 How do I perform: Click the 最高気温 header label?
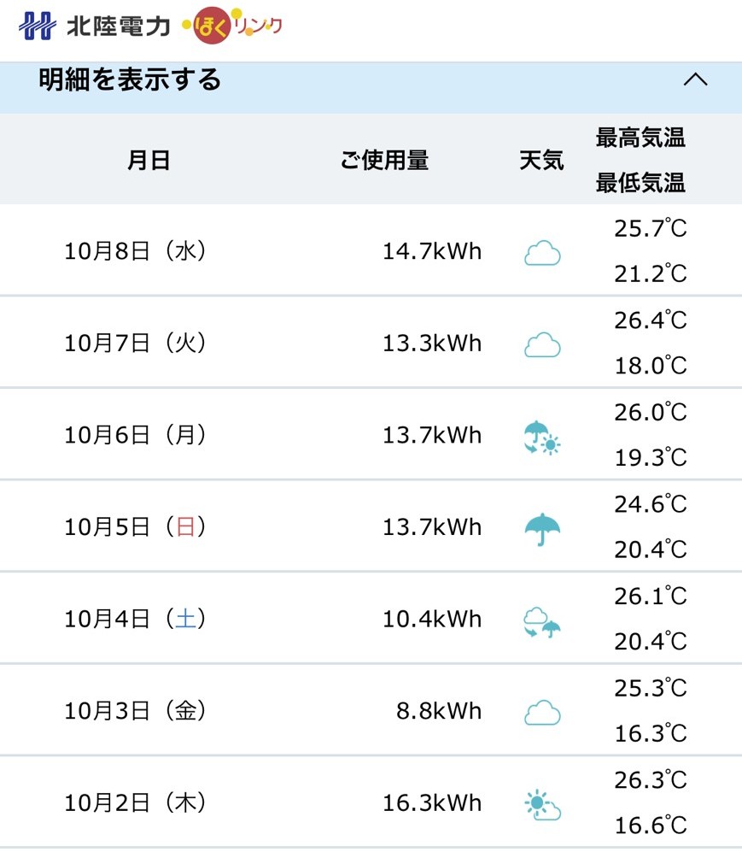[x=640, y=137]
